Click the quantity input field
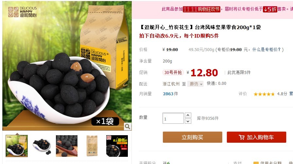 point(173,118)
